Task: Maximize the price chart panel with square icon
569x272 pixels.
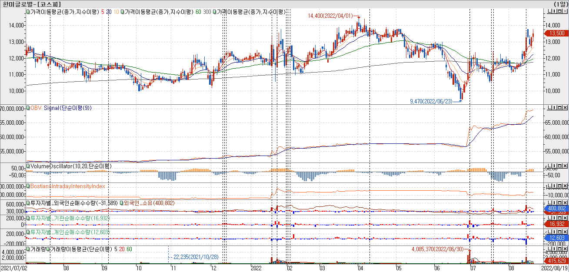Action: pyautogui.click(x=560, y=11)
